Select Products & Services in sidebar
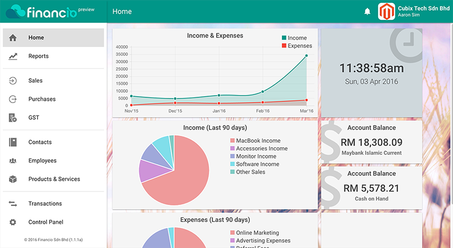Viewport: 453px width, 248px height. click(x=53, y=179)
